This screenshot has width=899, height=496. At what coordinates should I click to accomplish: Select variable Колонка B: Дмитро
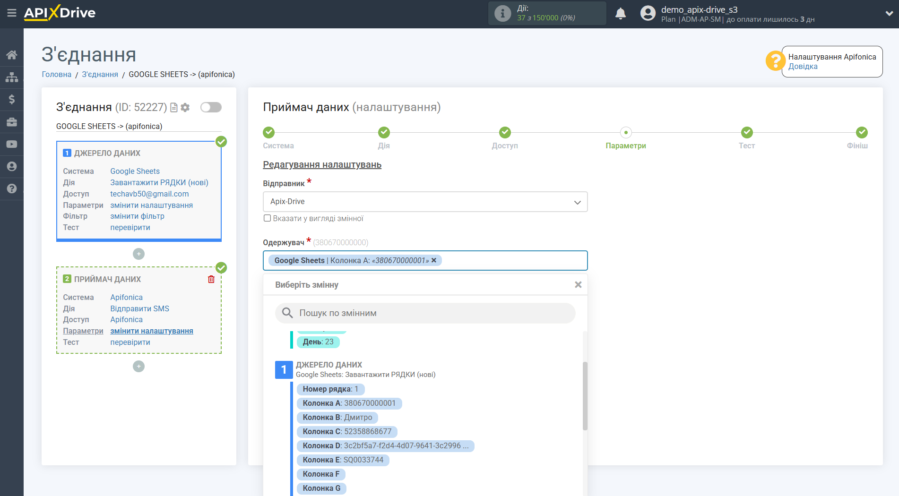(x=337, y=418)
